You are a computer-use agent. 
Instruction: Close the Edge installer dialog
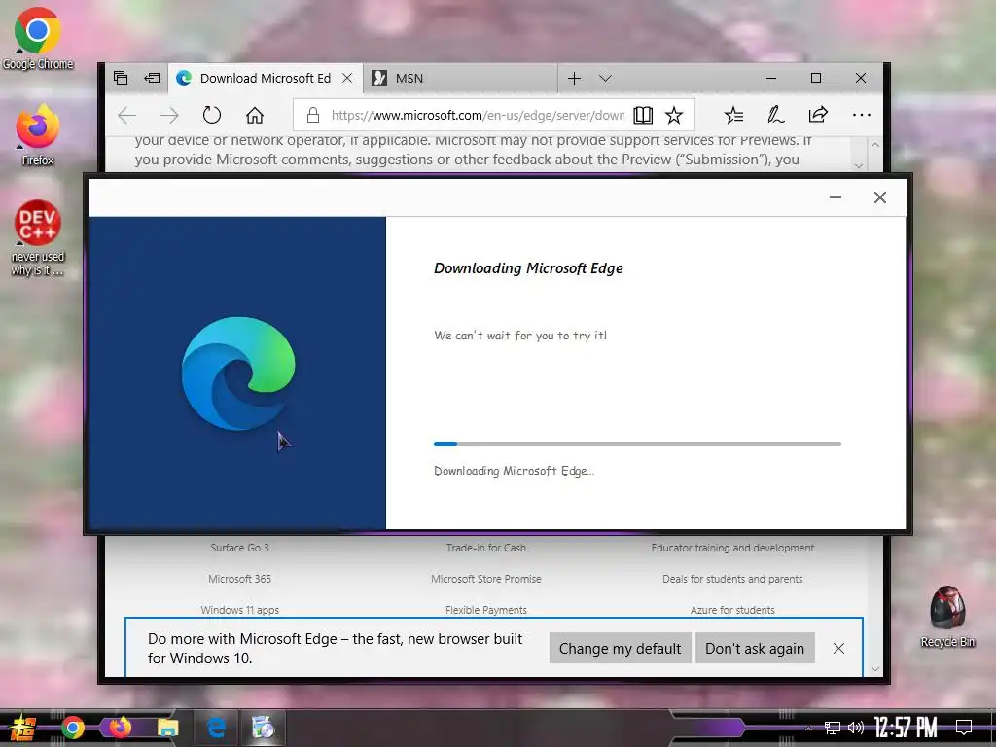[x=879, y=197]
